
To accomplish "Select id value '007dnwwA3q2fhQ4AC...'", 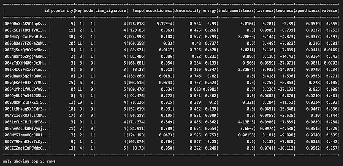I will pos(27,76).
